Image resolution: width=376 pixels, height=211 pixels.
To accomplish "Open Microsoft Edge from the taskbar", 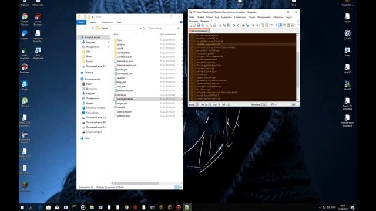I will click(x=40, y=207).
